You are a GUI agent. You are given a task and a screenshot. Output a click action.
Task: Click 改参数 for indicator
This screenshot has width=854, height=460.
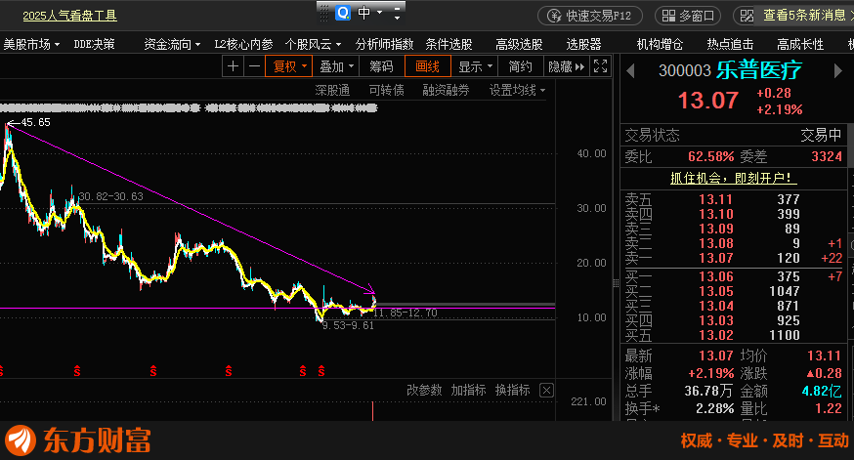tap(424, 390)
